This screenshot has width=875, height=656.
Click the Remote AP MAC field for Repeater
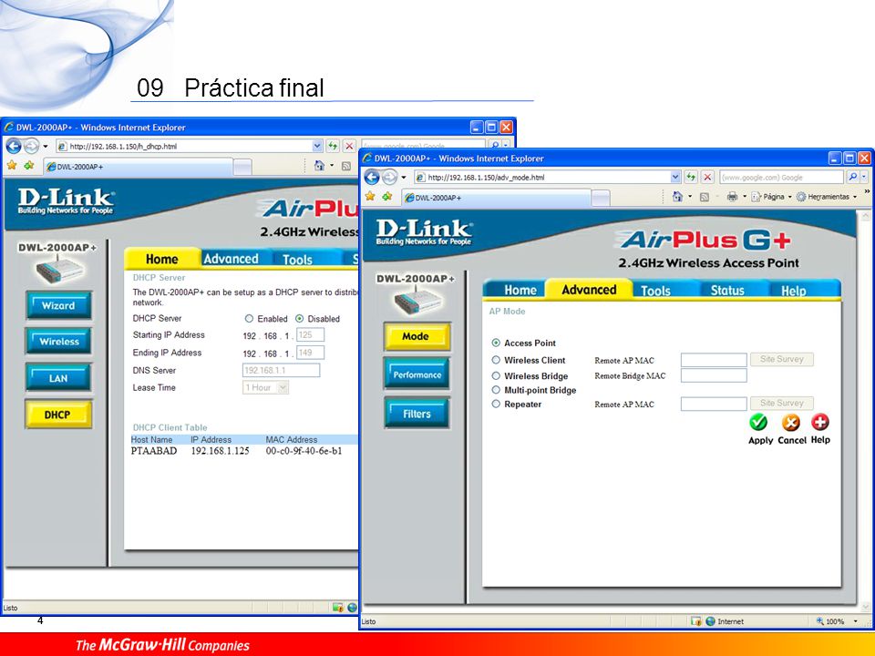[x=713, y=404]
